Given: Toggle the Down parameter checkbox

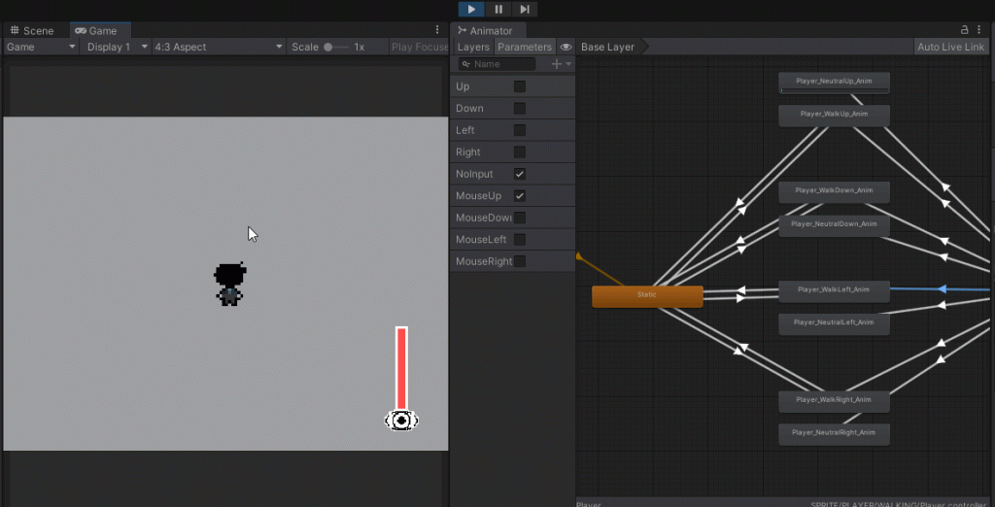Looking at the screenshot, I should click(520, 109).
